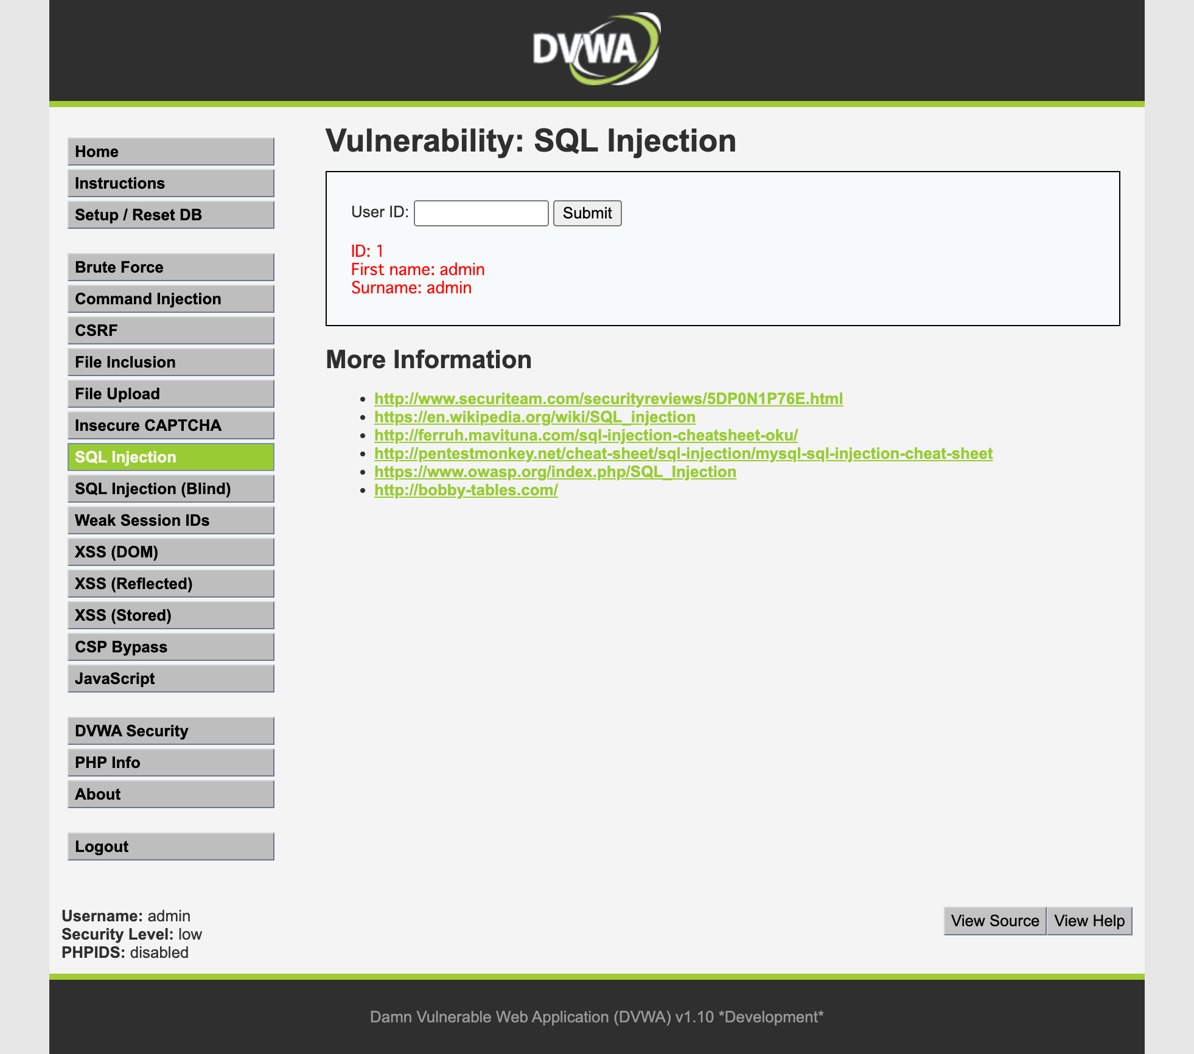Open the Wikipedia SQL_injection link
The height and width of the screenshot is (1054, 1194).
pyautogui.click(x=535, y=417)
